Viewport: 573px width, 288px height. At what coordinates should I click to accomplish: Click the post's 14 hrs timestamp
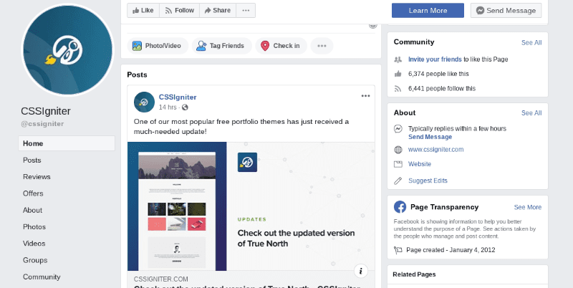tap(168, 107)
